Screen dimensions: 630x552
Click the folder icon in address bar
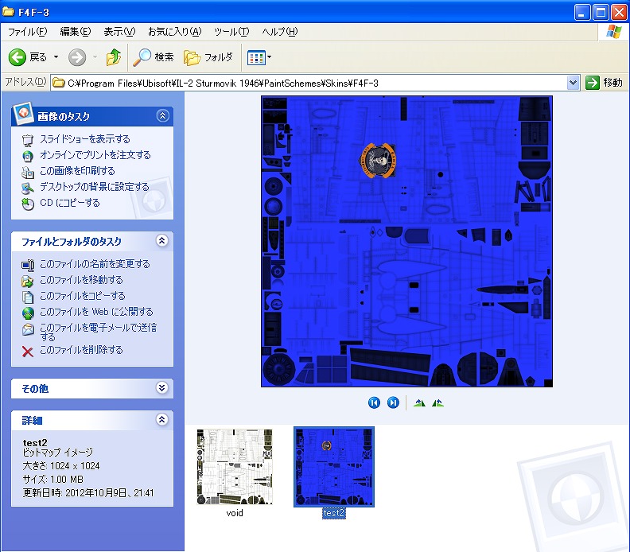tap(59, 83)
